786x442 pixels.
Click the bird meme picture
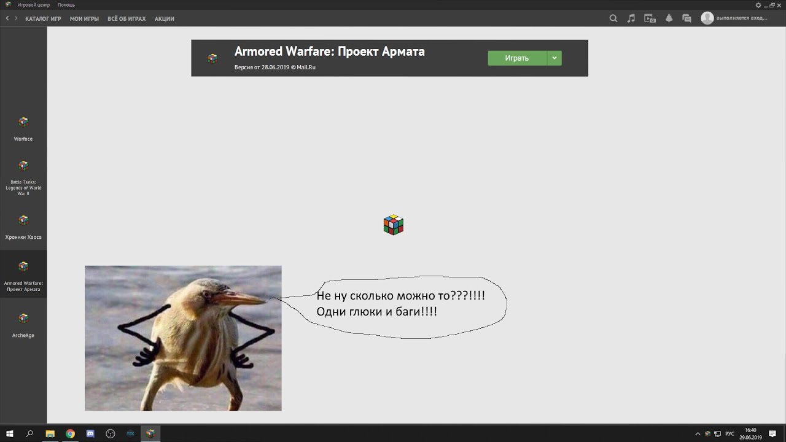[183, 338]
